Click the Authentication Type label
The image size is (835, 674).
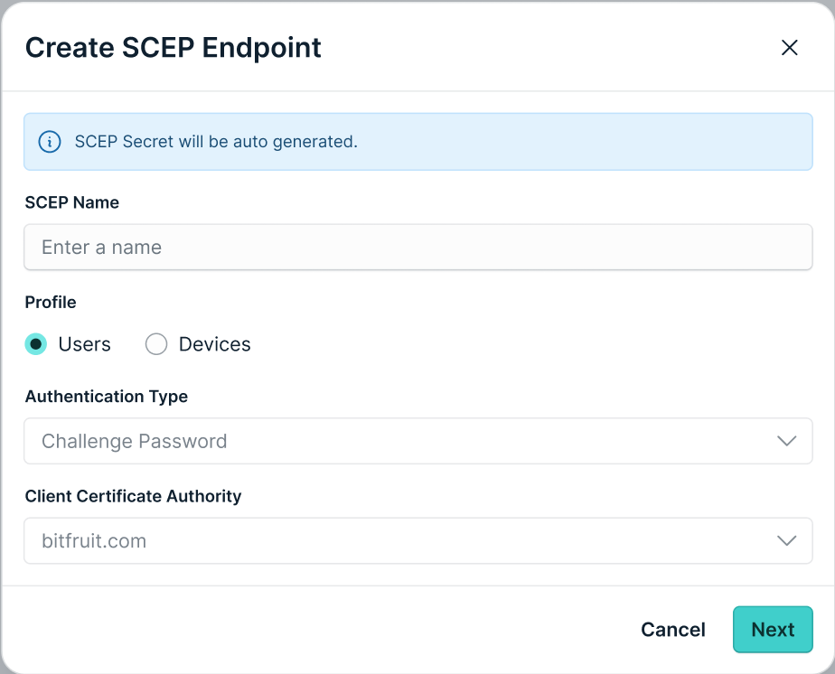pyautogui.click(x=107, y=396)
